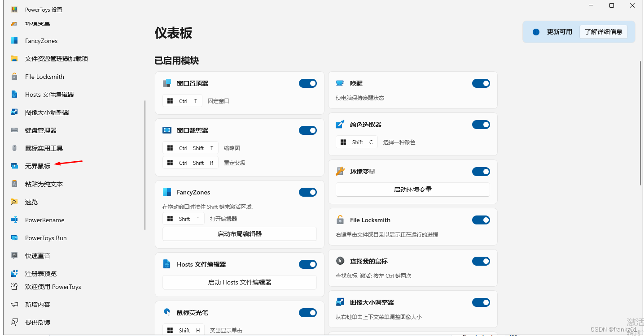Click the 环境变量 card icon
Viewport: 644px width, 336px height.
[x=340, y=172]
